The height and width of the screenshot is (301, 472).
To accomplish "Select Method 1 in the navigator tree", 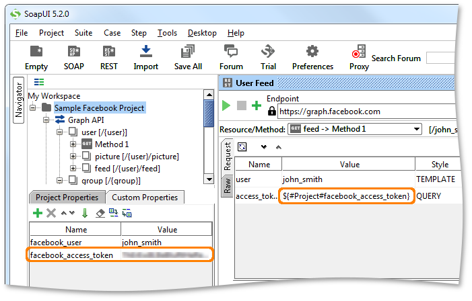I will (x=112, y=144).
